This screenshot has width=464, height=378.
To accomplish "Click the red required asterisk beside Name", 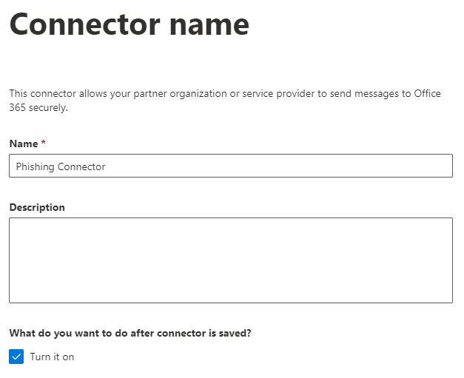I will (x=43, y=142).
